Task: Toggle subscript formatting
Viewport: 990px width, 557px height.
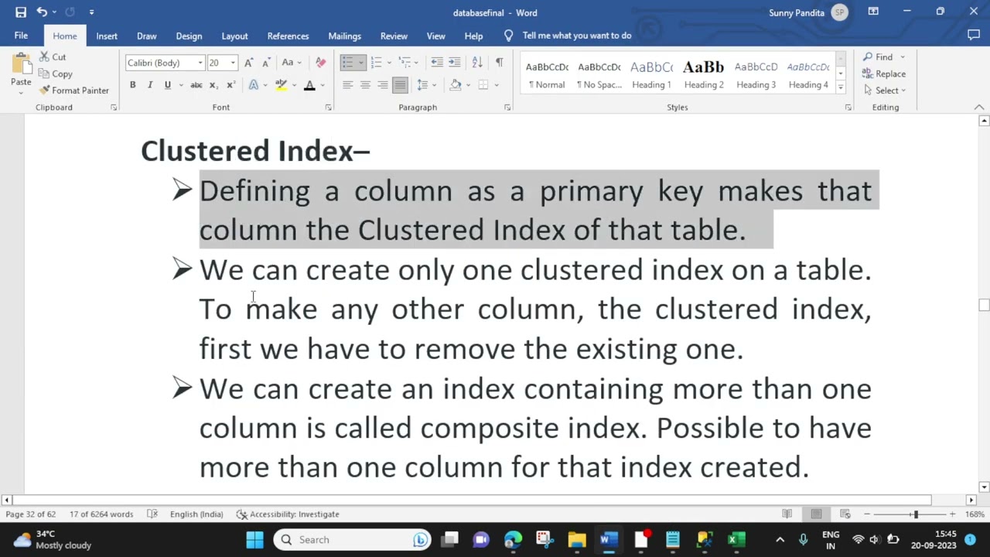Action: [213, 85]
